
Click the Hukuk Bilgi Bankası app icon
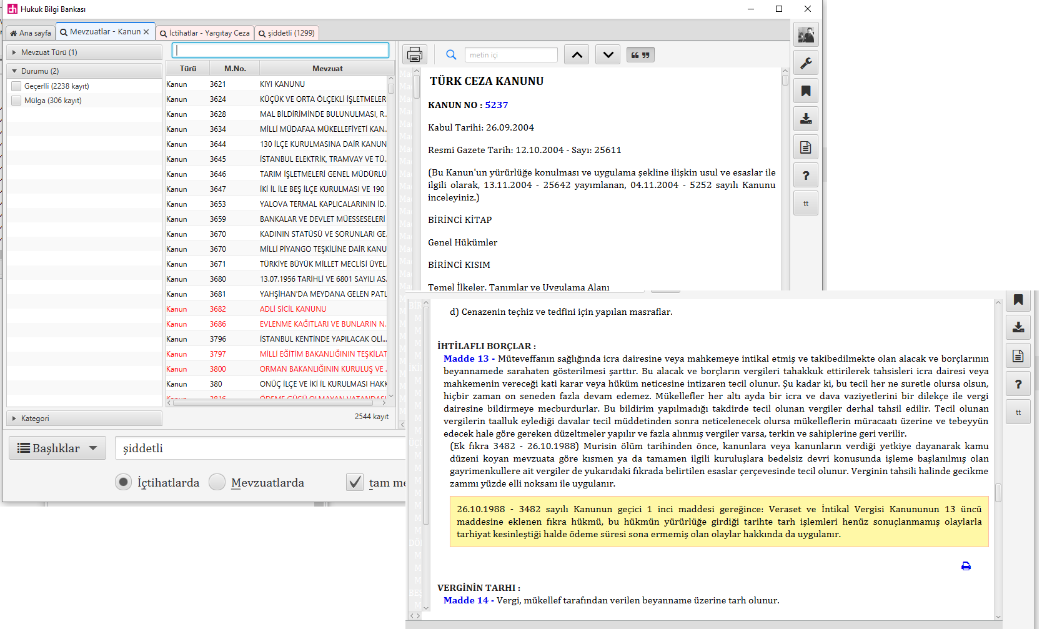(12, 9)
